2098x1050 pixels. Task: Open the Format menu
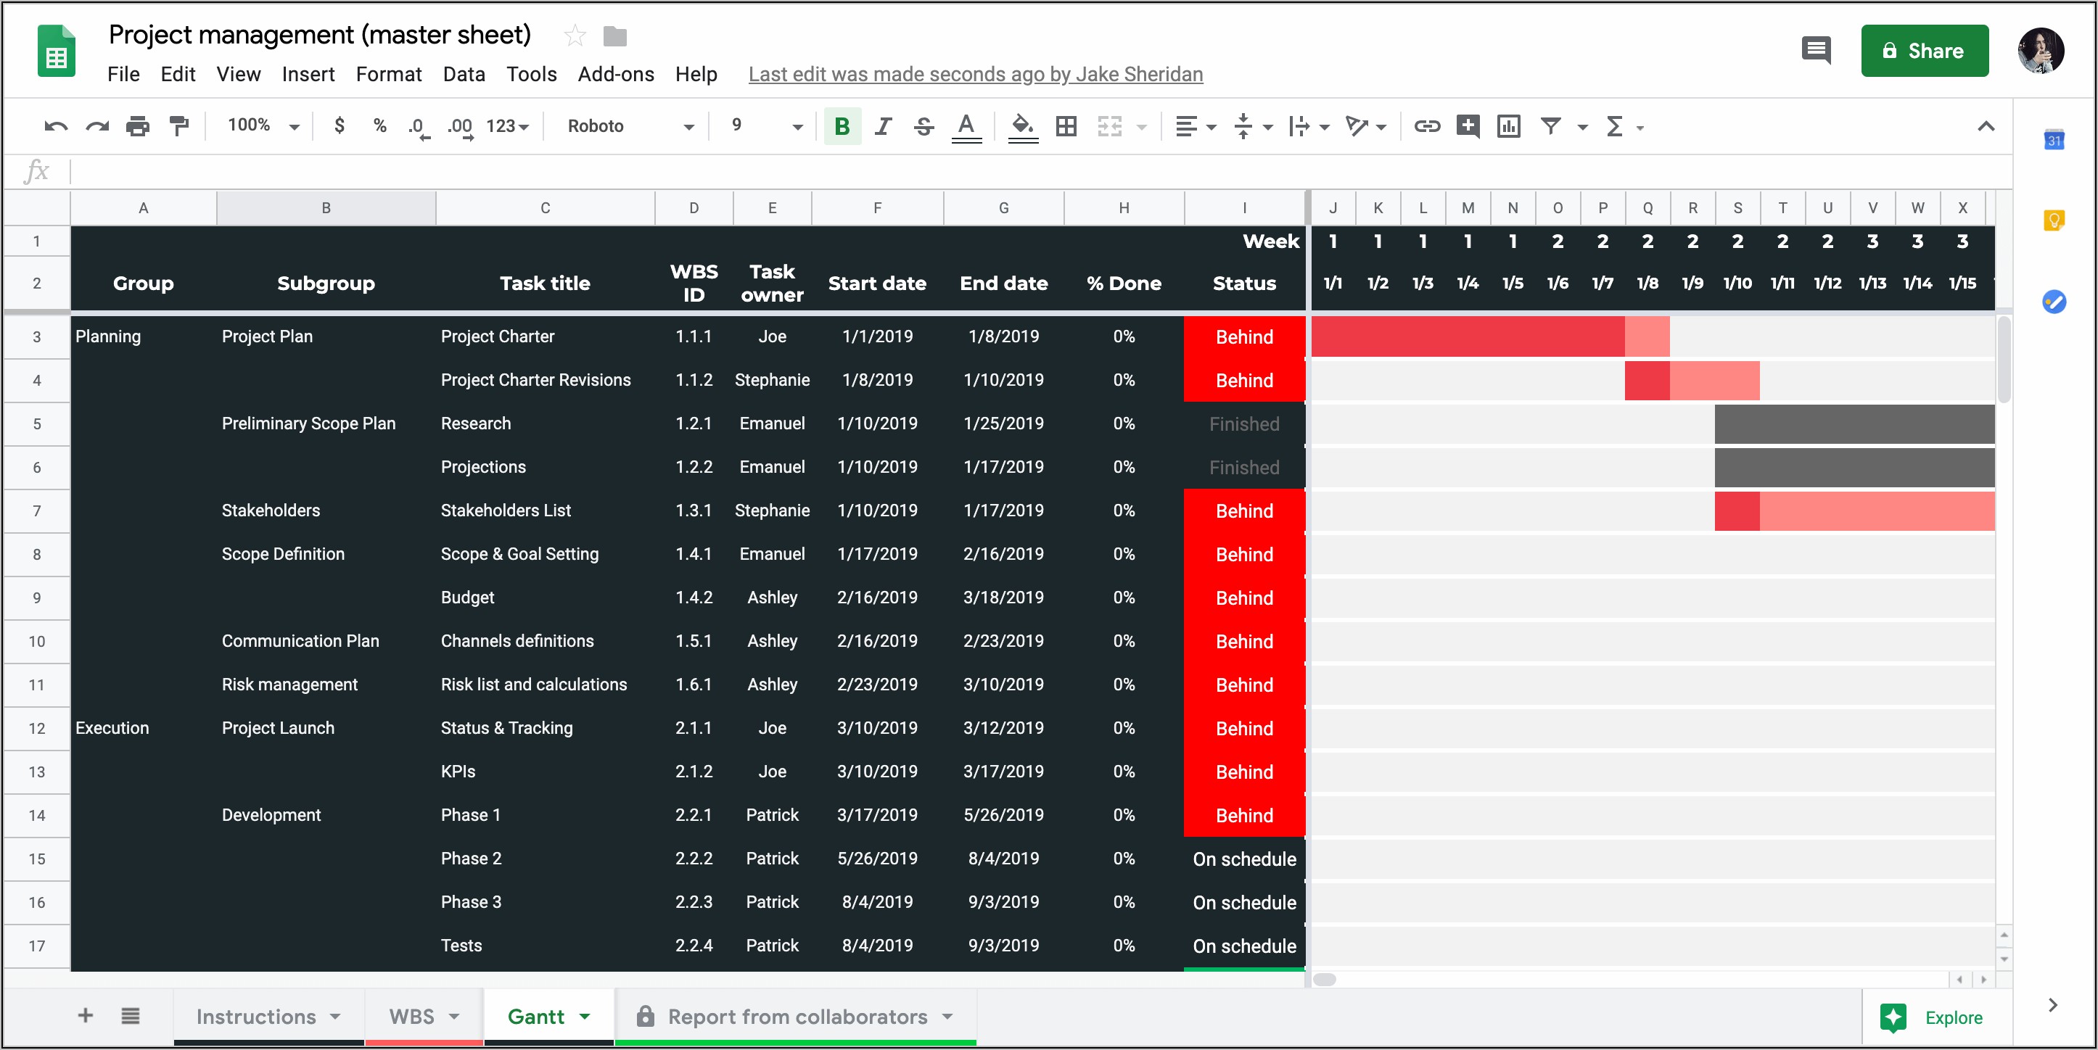[389, 74]
